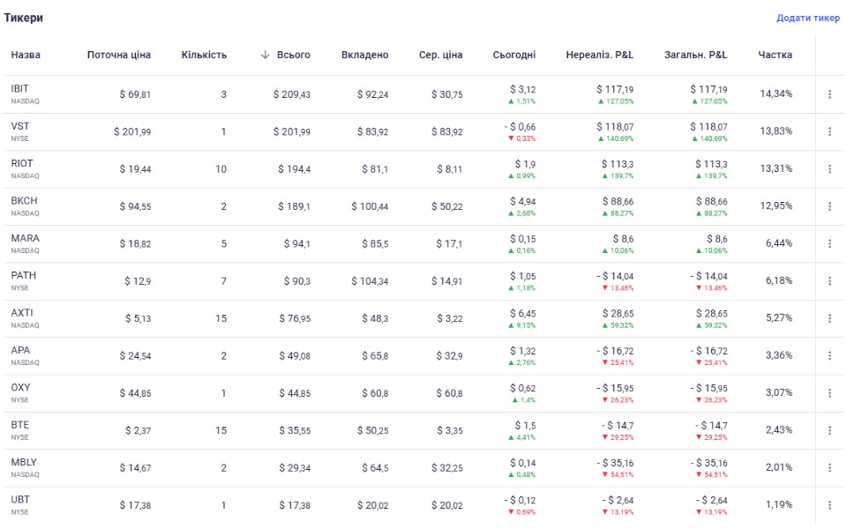Sort by 'Сьогодні' column header
Image resolution: width=847 pixels, height=529 pixels.
click(x=513, y=55)
